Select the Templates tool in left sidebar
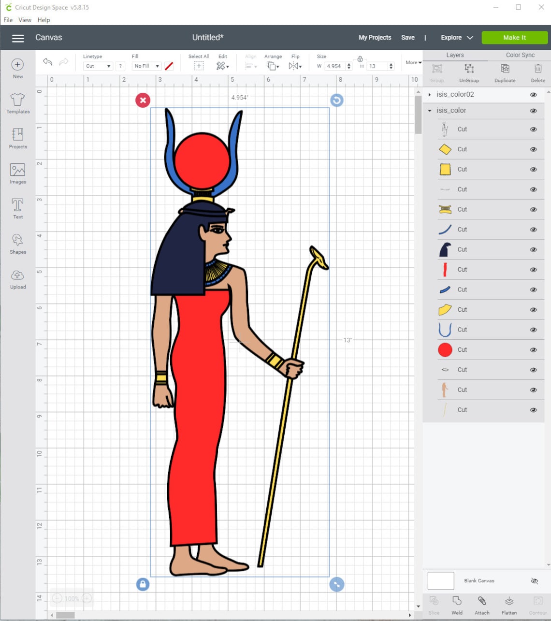The width and height of the screenshot is (551, 621). coord(17,104)
